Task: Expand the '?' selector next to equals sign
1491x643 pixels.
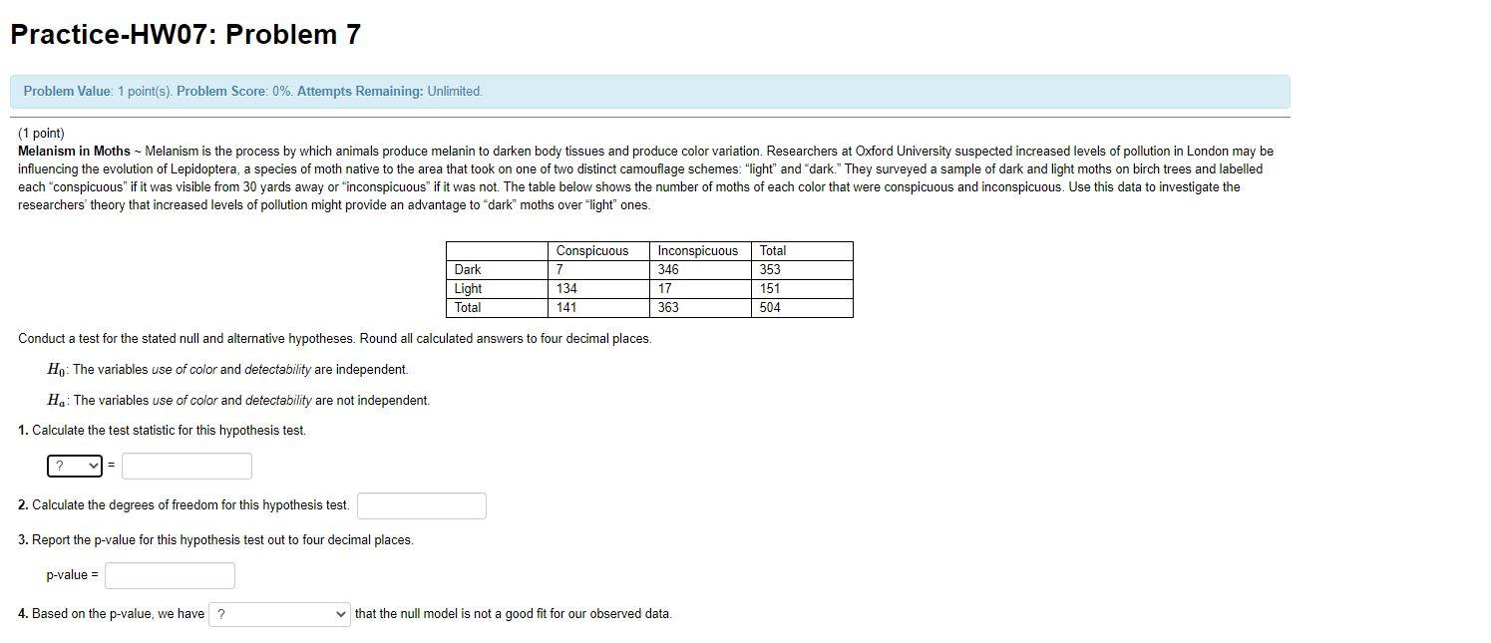Action: pos(74,466)
